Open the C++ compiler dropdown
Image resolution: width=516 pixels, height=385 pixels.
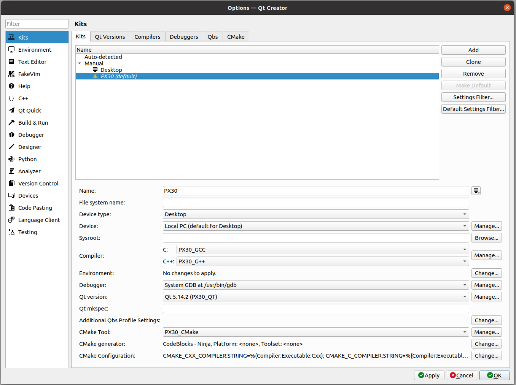(322, 261)
